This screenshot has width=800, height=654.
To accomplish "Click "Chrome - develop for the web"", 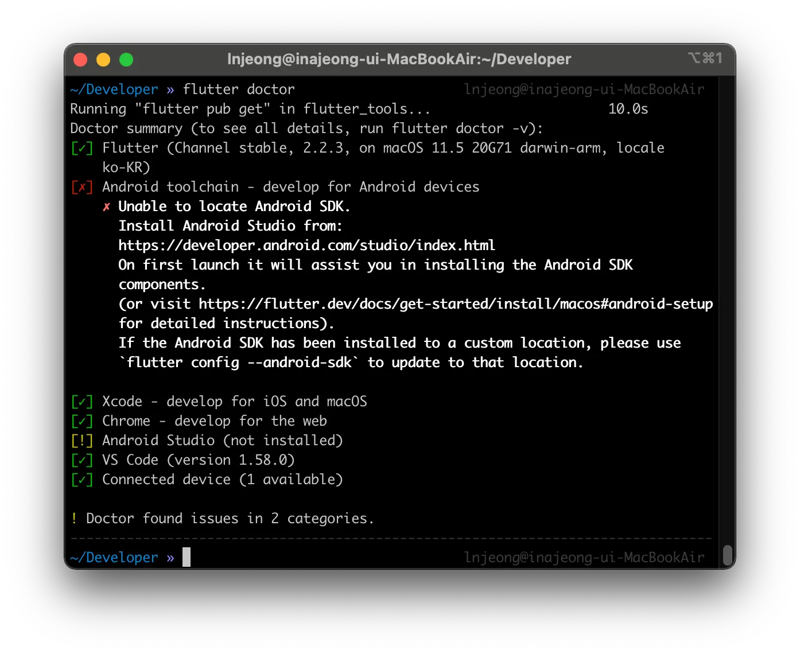I will click(215, 421).
